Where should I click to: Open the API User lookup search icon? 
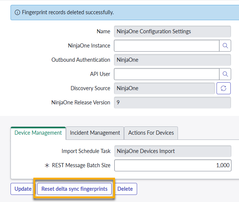[x=225, y=74]
